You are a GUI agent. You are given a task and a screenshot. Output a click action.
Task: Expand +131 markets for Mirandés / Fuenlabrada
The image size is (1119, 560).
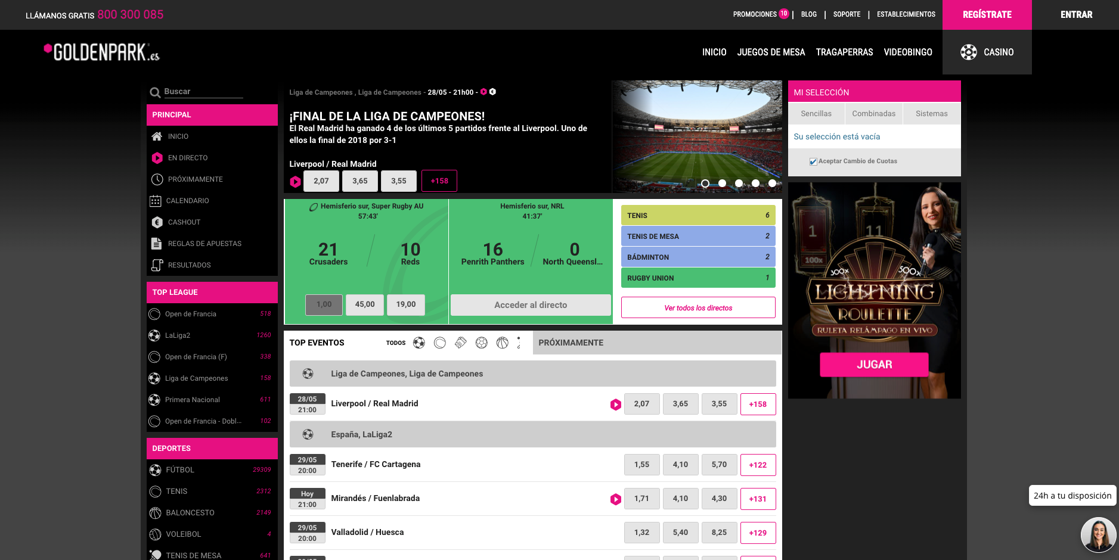tap(758, 499)
